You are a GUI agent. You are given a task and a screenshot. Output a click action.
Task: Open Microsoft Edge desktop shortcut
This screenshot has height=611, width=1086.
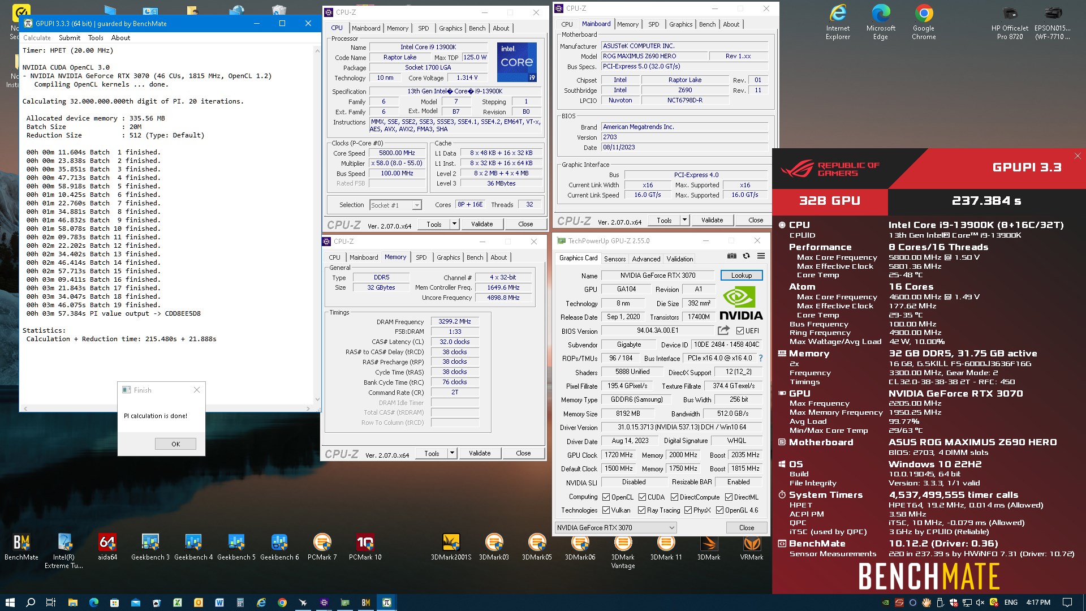point(881,22)
